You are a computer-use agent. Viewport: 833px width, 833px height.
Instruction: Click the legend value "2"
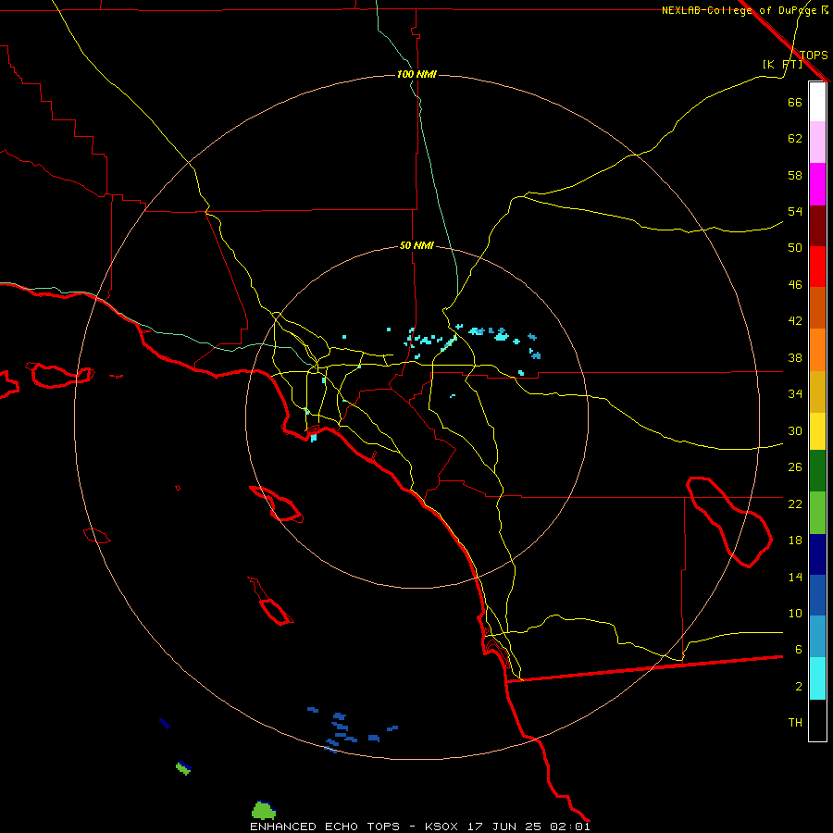tap(798, 687)
